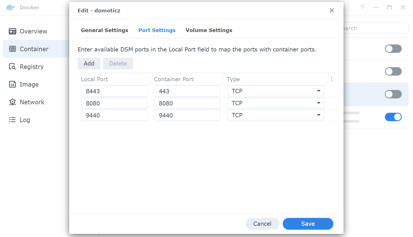Open Network section in sidebar
413x237 pixels.
tap(32, 102)
